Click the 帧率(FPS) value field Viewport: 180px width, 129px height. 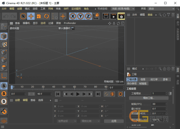click(159, 104)
